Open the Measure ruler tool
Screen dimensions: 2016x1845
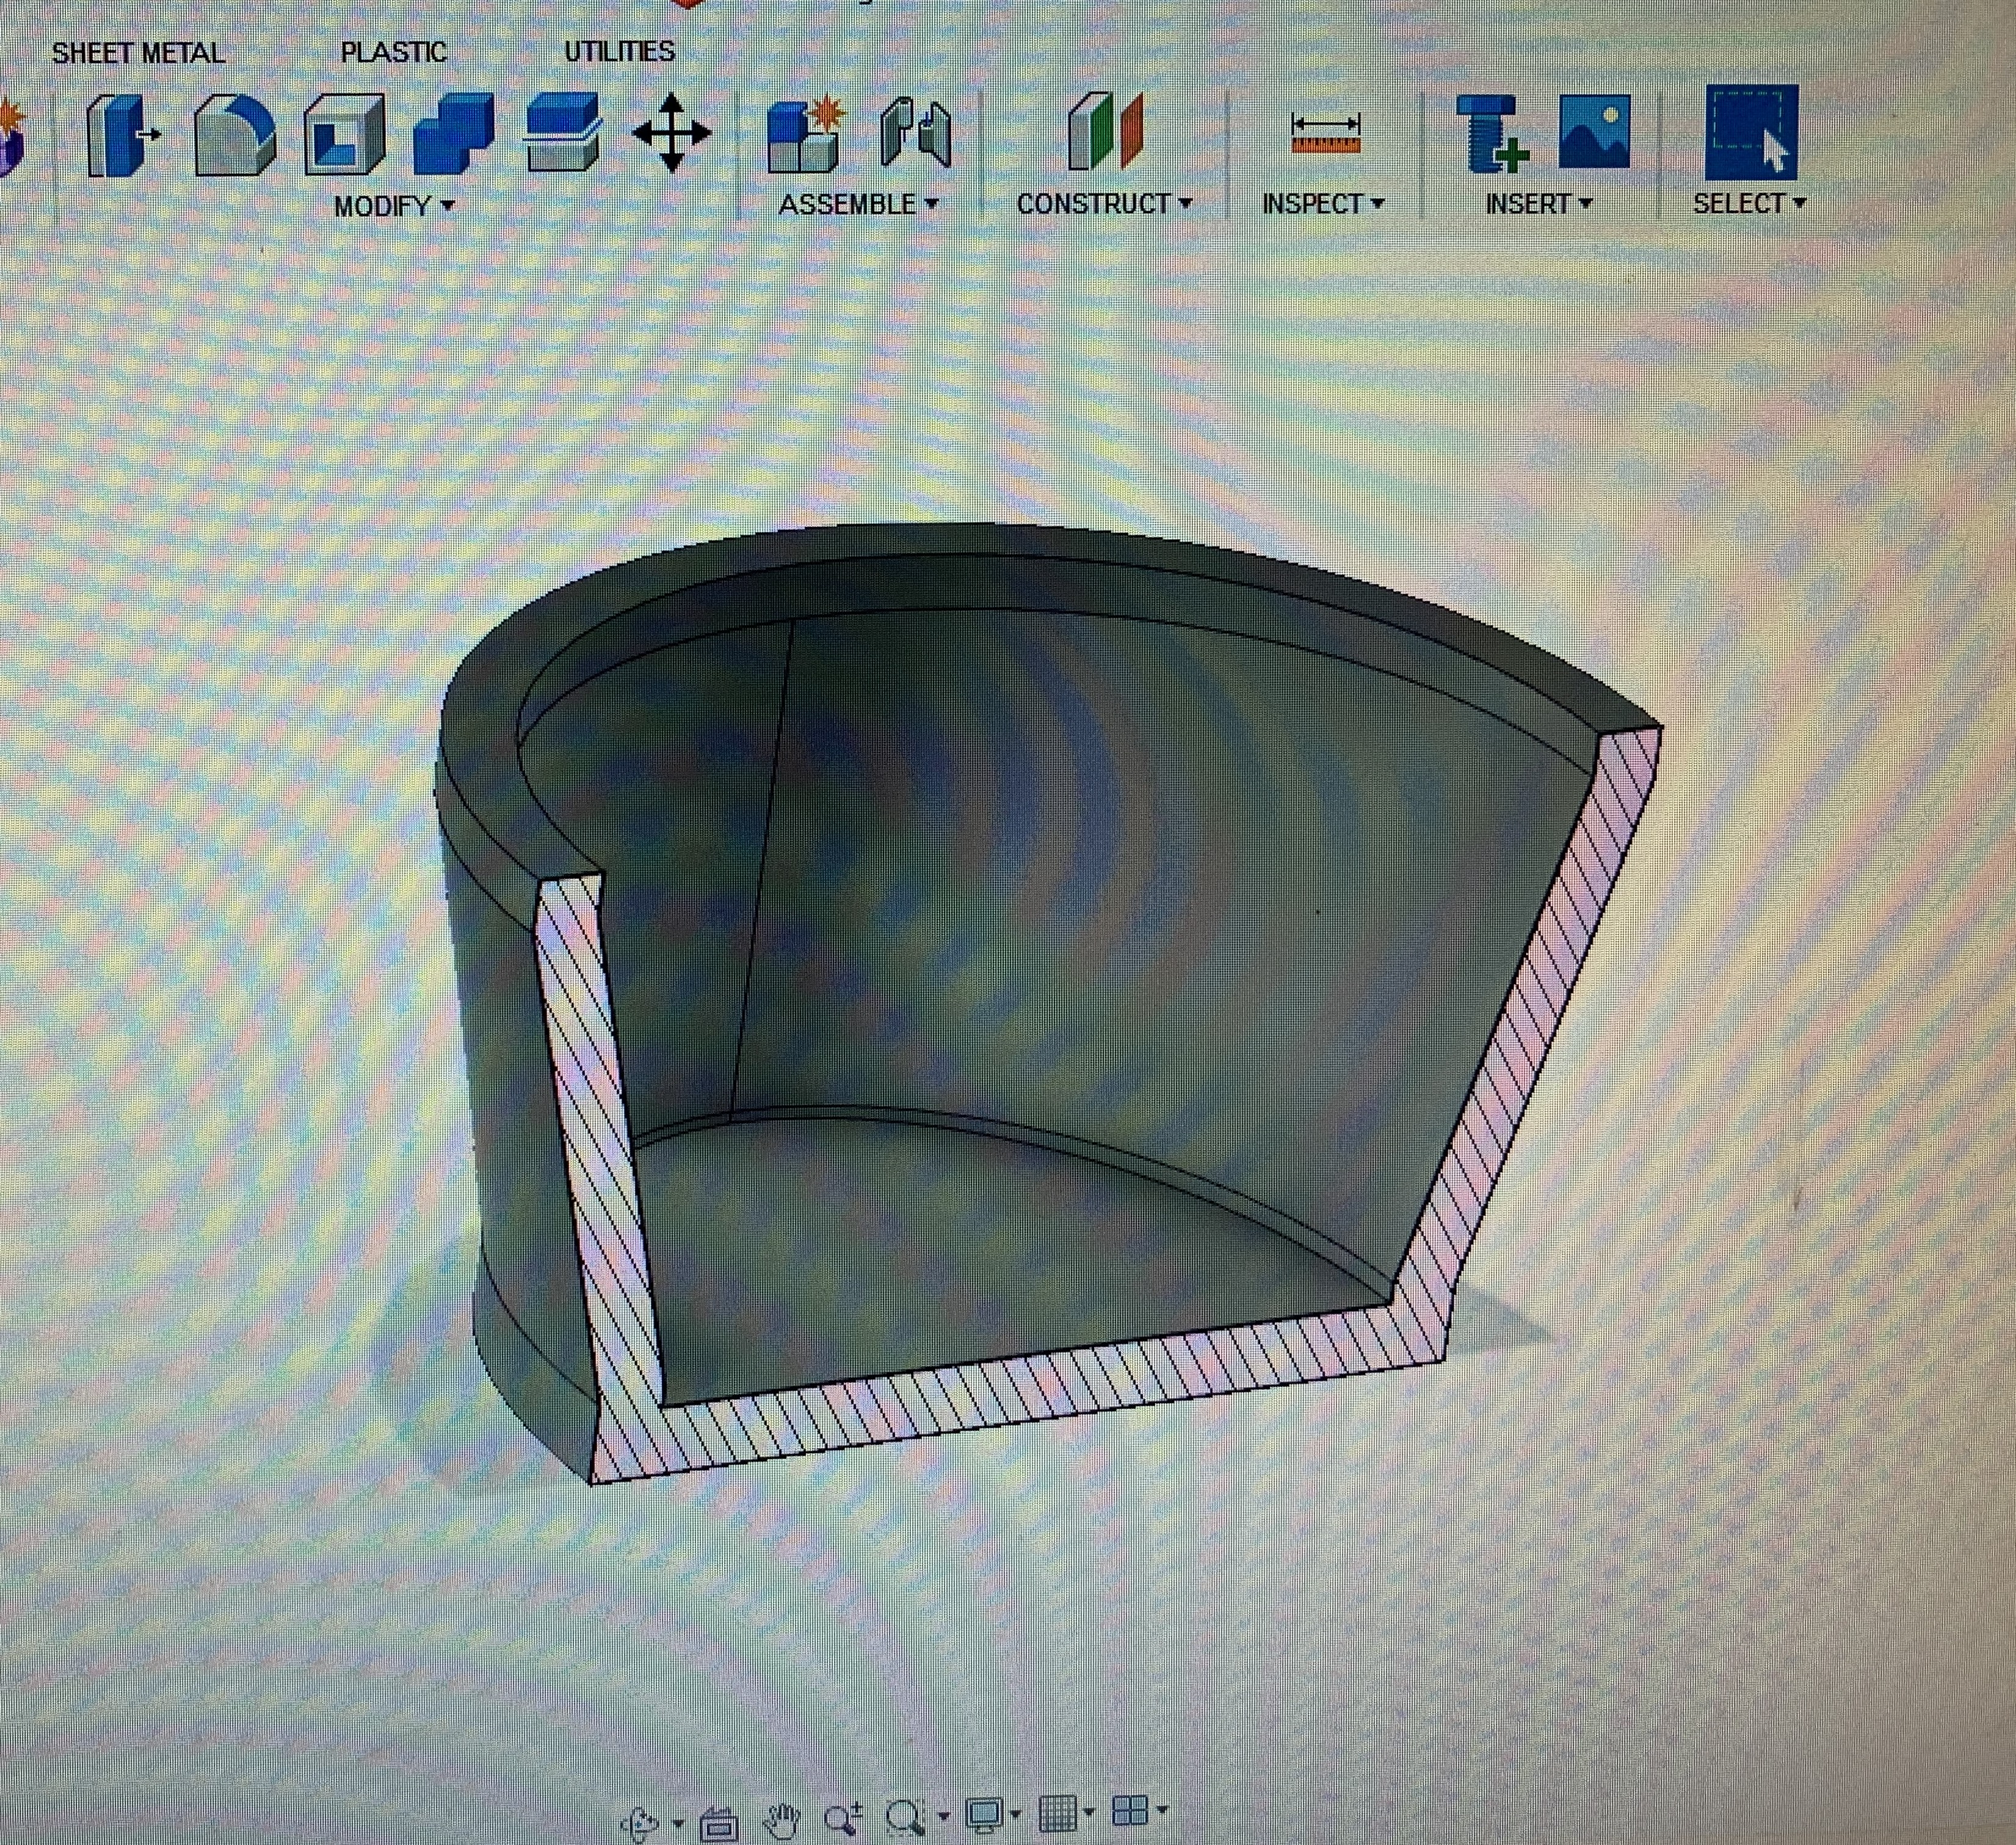click(x=1325, y=133)
